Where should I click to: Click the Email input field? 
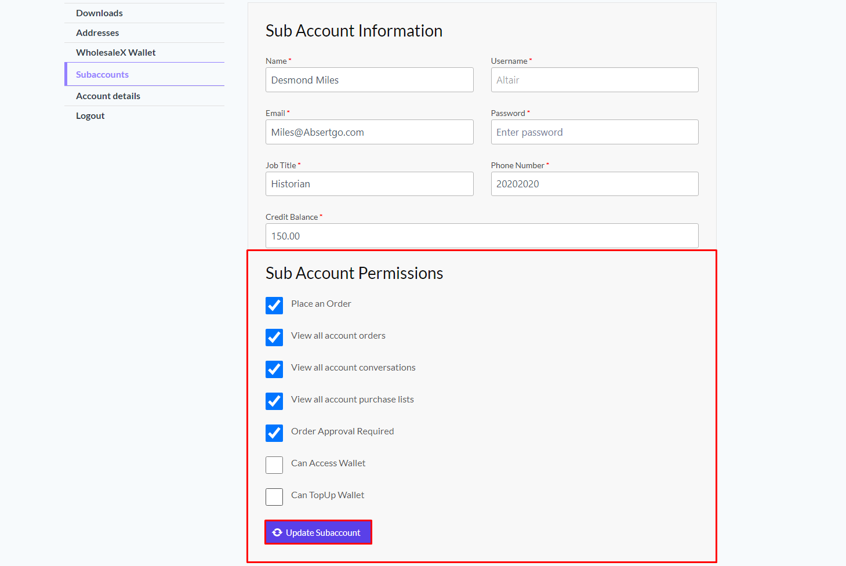[x=369, y=132]
